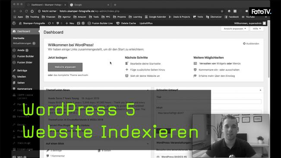Open the Menüs link
Viewport: 281px width, 158px height.
coord(237,63)
